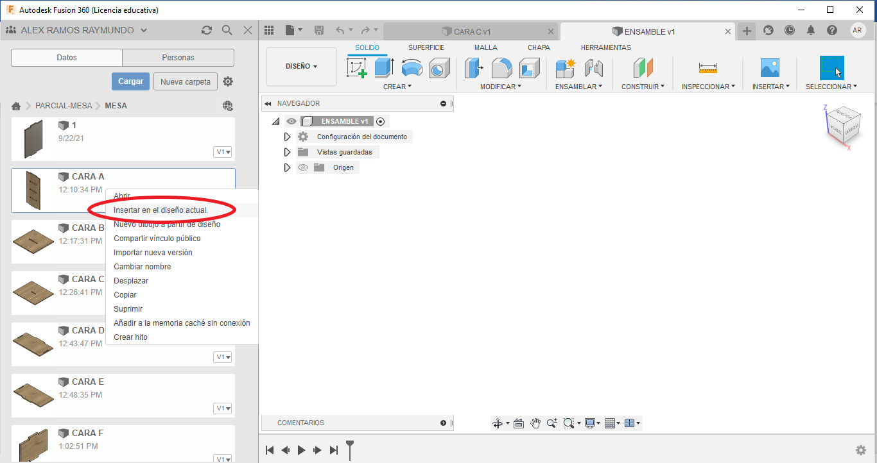Select the Measure tool

[708, 68]
